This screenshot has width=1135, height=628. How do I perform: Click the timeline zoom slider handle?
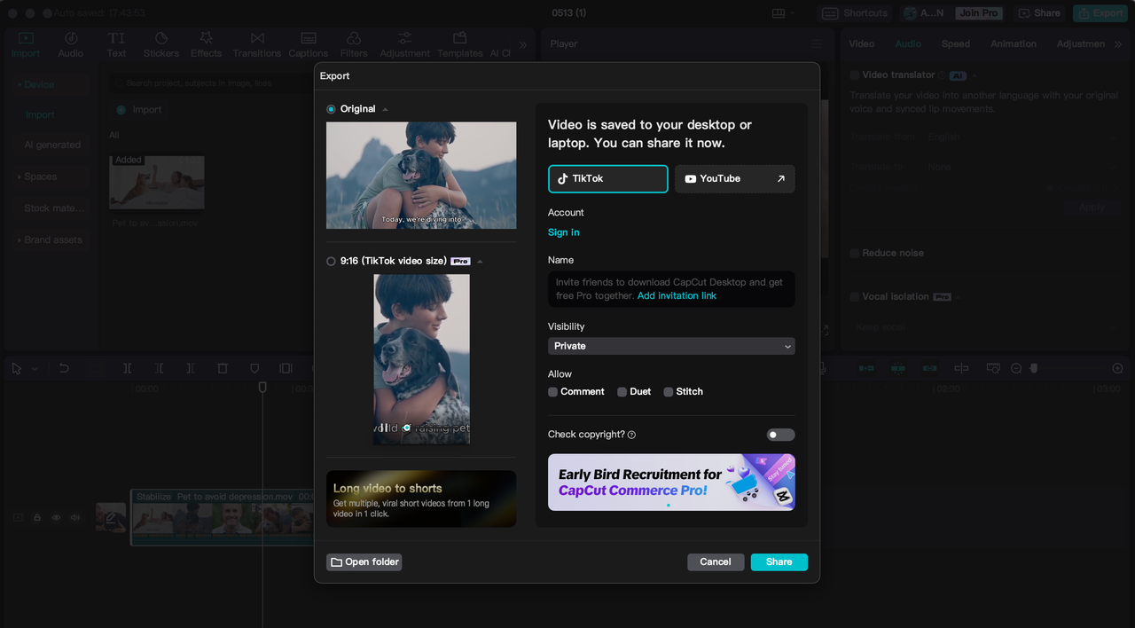pyautogui.click(x=1033, y=368)
